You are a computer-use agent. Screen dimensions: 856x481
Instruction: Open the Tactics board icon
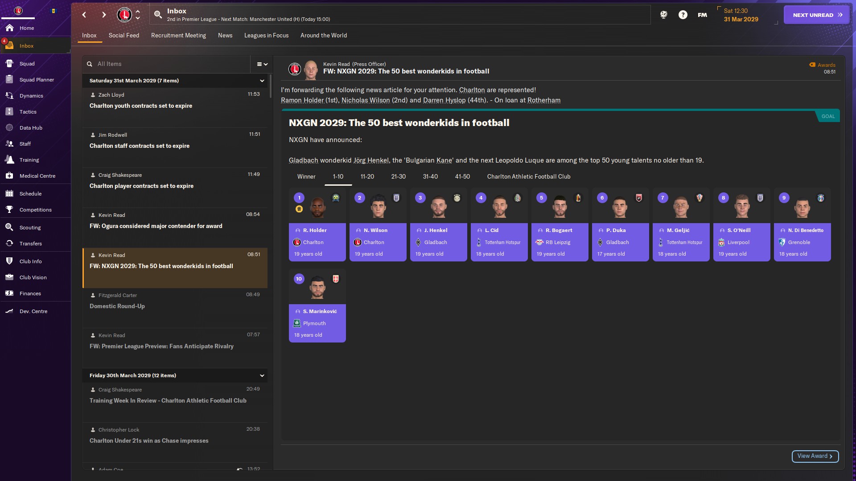pyautogui.click(x=9, y=112)
